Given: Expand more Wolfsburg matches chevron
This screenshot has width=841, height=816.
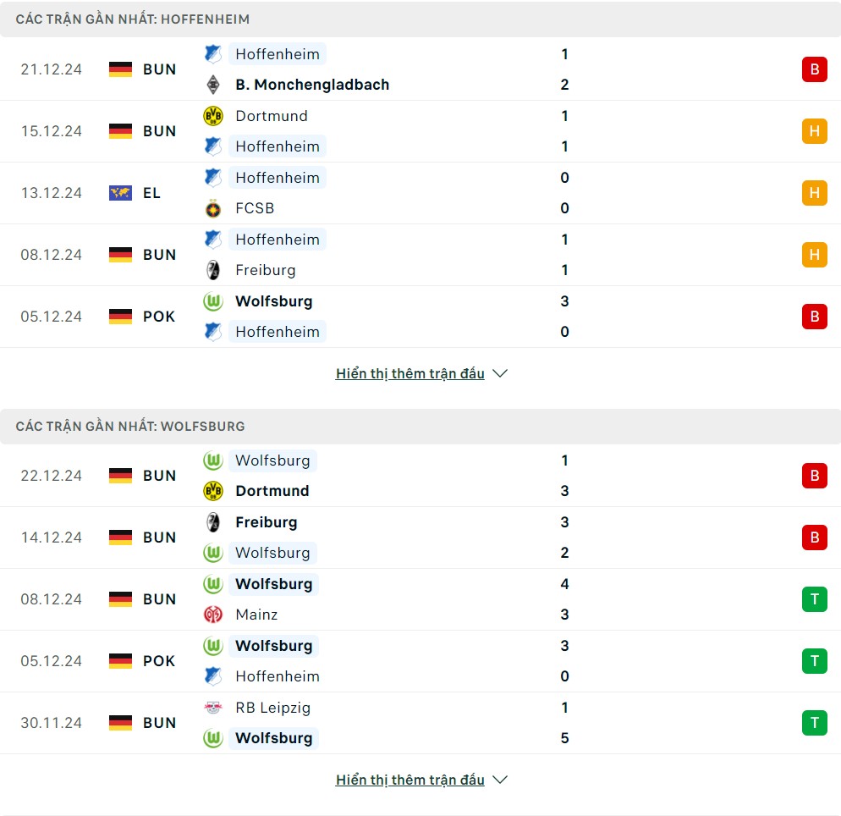Looking at the screenshot, I should click(499, 780).
